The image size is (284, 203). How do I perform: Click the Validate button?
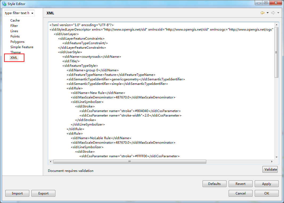tap(270, 169)
